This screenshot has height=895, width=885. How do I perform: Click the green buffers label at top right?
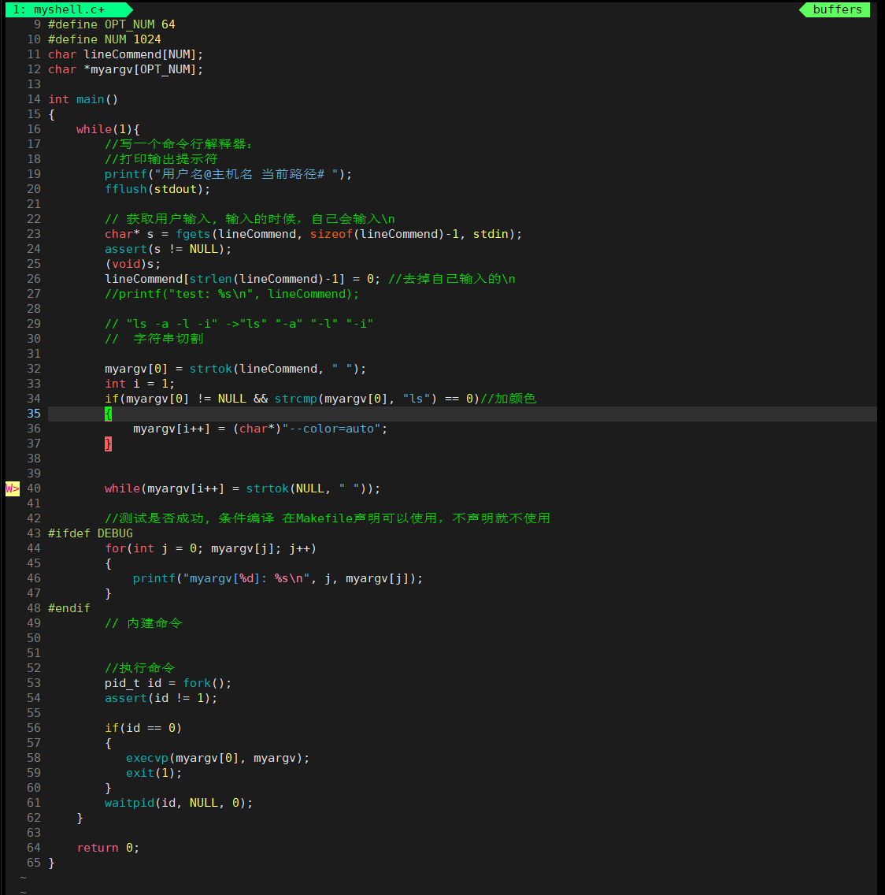(836, 9)
